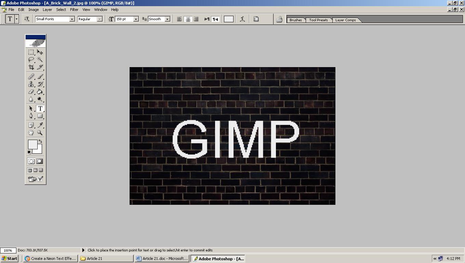This screenshot has width=465, height=263.
Task: Open the toggle palettes icon in options bar
Action: [x=256, y=19]
